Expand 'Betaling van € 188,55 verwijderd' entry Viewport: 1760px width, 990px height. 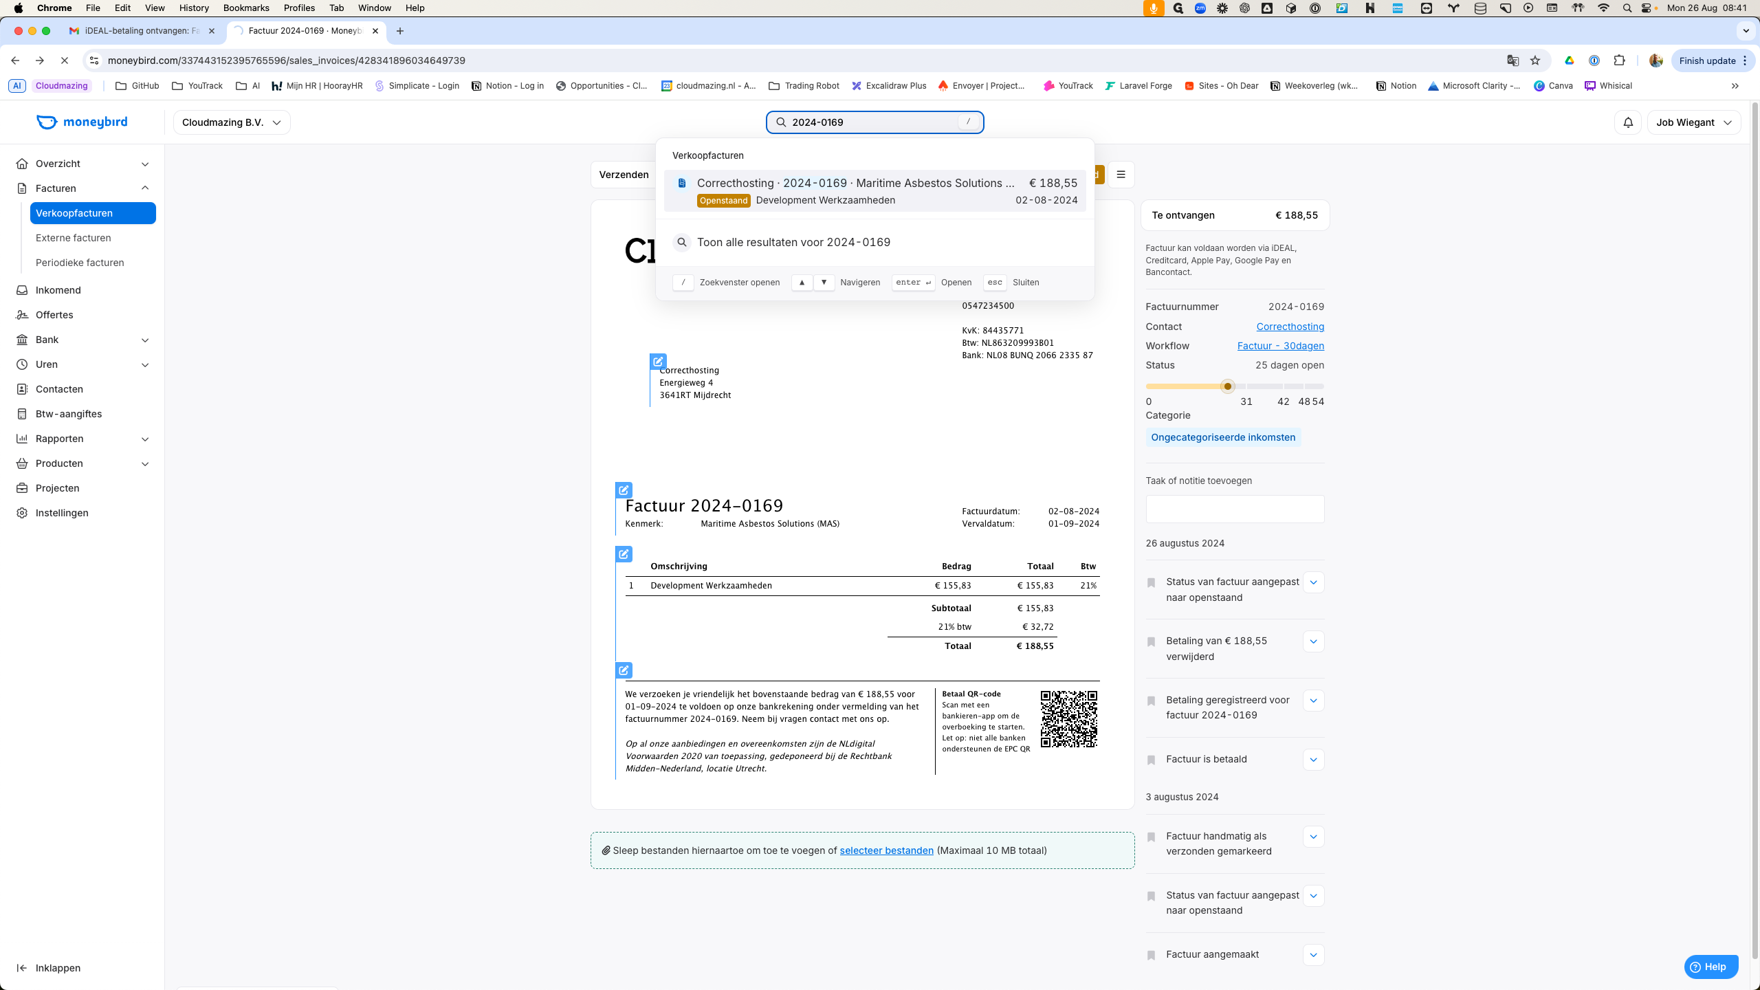pyautogui.click(x=1313, y=641)
